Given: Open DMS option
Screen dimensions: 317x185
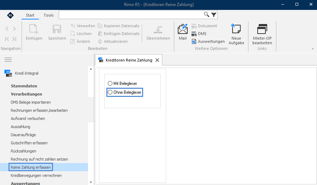Looking at the screenshot, I should 199,34.
